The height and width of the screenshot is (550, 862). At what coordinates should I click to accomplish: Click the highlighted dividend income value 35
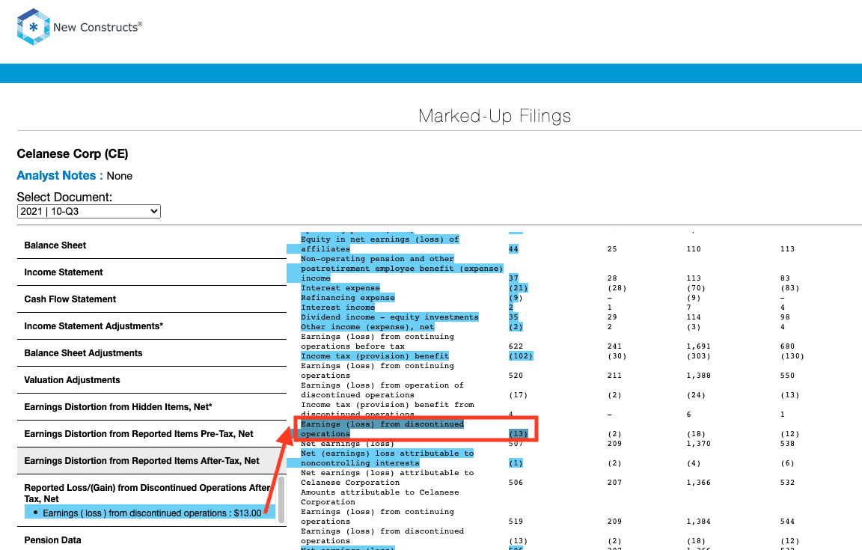pyautogui.click(x=513, y=317)
